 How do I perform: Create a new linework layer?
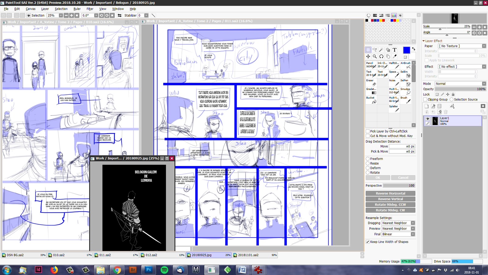pos(433,106)
